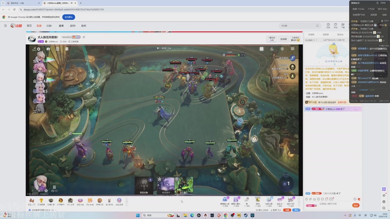This screenshot has height=219, width=390.
Task: Open Steam from the taskbar
Action: coord(246,215)
